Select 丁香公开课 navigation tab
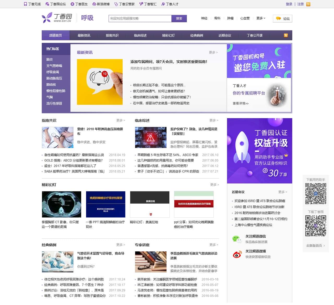Image resolution: width=334 pixels, height=305 pixels. 255,35
